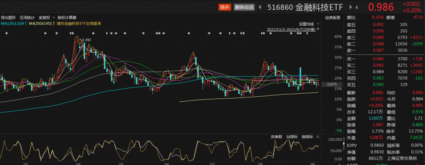
Task: Open the 除权计算器 calculator
Action: pyautogui.click(x=67, y=17)
